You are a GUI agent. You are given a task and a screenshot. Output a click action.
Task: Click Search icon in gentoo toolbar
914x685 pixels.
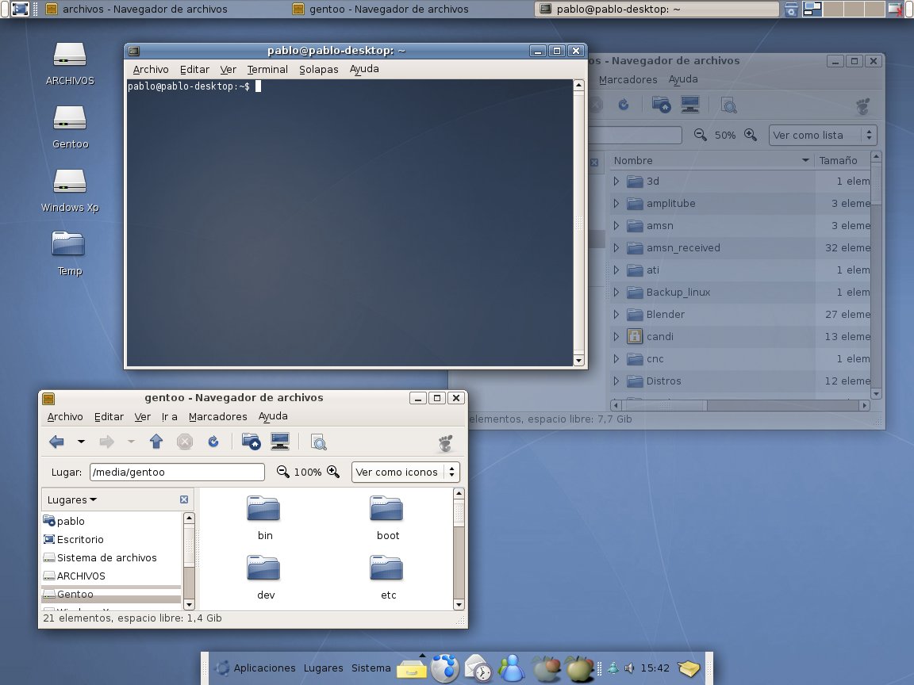318,442
